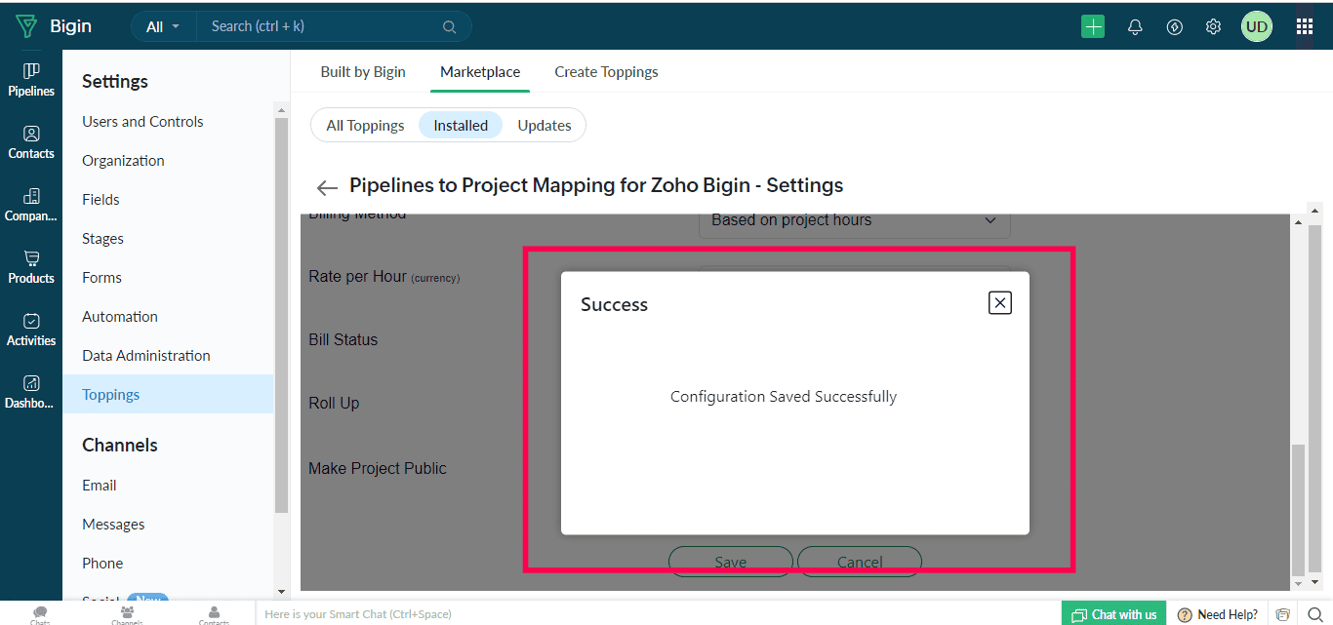Image resolution: width=1333 pixels, height=625 pixels.
Task: Go back using the left arrow
Action: pyautogui.click(x=327, y=187)
